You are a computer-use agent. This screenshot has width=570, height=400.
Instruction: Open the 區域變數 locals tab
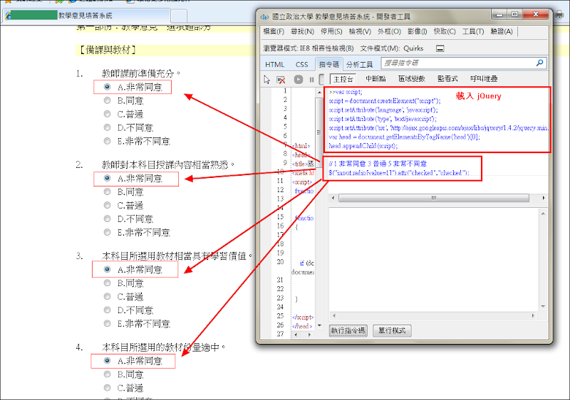click(412, 79)
